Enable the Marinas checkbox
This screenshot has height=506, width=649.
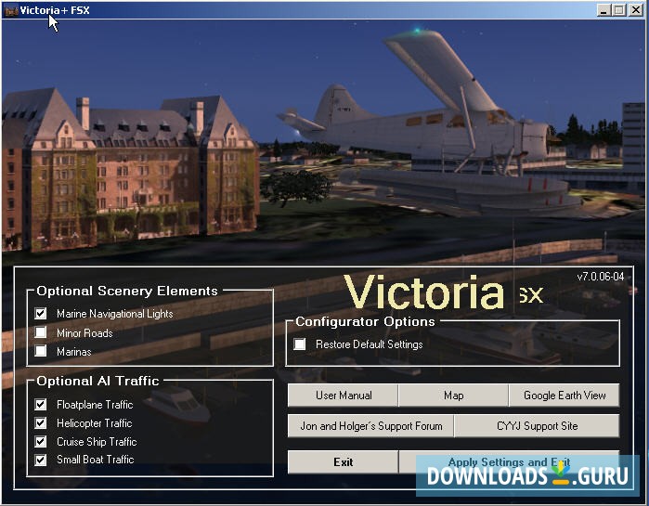[x=41, y=351]
